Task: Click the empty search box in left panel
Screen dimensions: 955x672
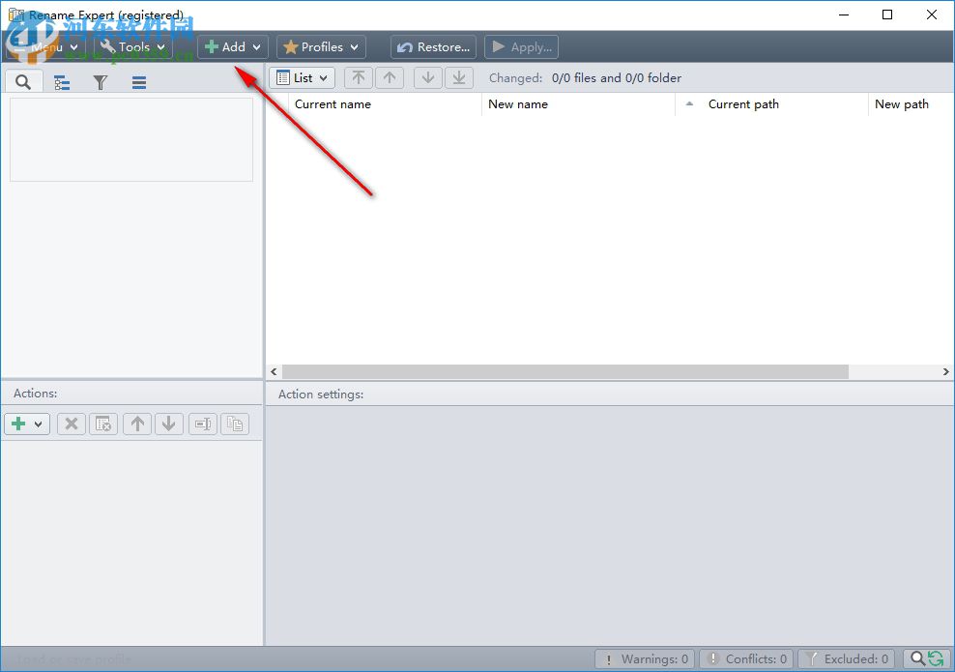Action: (130, 139)
